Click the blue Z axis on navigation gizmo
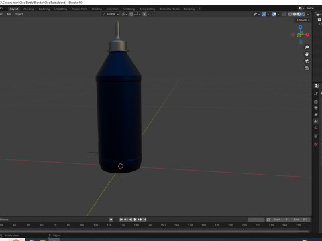The width and height of the screenshot is (322, 241). (x=300, y=27)
